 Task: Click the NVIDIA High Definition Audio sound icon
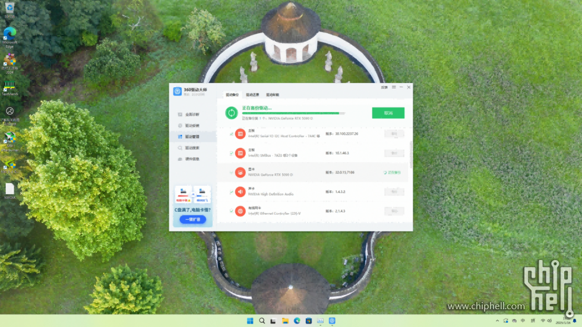pyautogui.click(x=240, y=192)
